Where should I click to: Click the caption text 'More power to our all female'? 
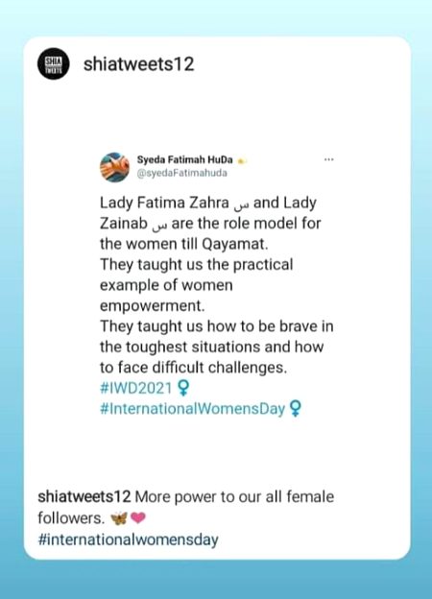(x=234, y=496)
